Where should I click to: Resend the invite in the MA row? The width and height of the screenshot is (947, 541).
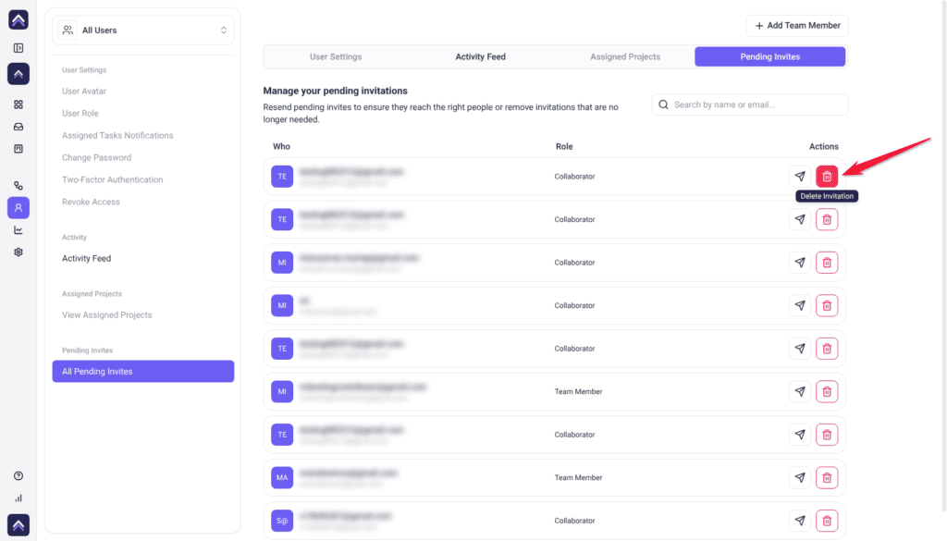point(800,477)
